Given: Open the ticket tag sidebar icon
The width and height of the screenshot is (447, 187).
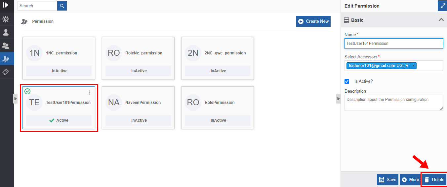Looking at the screenshot, I should pyautogui.click(x=6, y=72).
